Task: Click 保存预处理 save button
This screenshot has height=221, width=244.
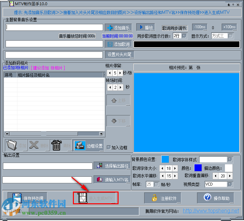Action: coord(27,198)
